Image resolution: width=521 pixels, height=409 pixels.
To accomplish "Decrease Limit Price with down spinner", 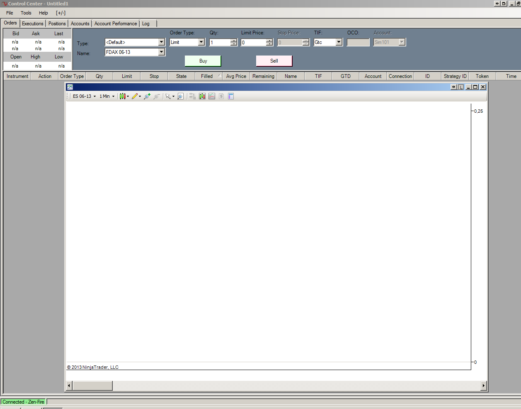I will (269, 44).
